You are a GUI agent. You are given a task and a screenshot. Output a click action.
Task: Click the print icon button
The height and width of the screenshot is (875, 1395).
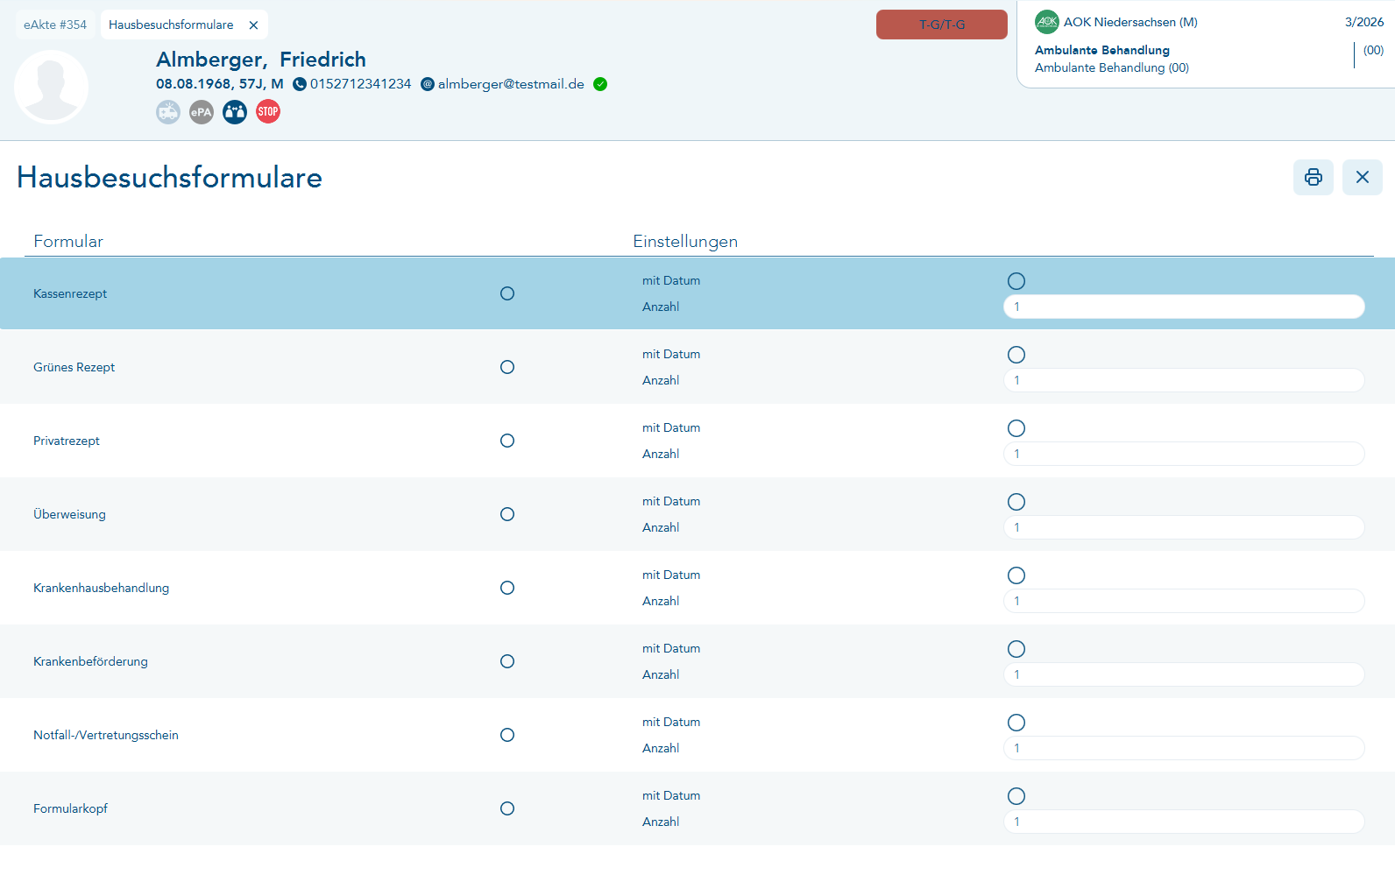pyautogui.click(x=1313, y=177)
